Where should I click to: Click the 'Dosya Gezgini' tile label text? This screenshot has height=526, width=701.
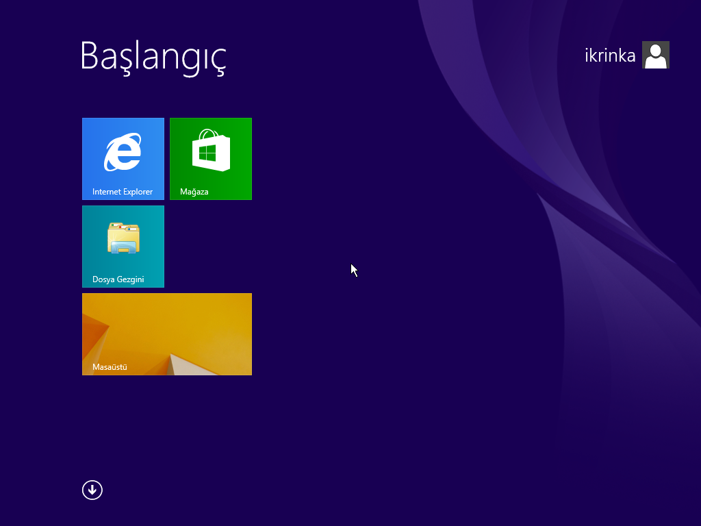click(x=118, y=279)
